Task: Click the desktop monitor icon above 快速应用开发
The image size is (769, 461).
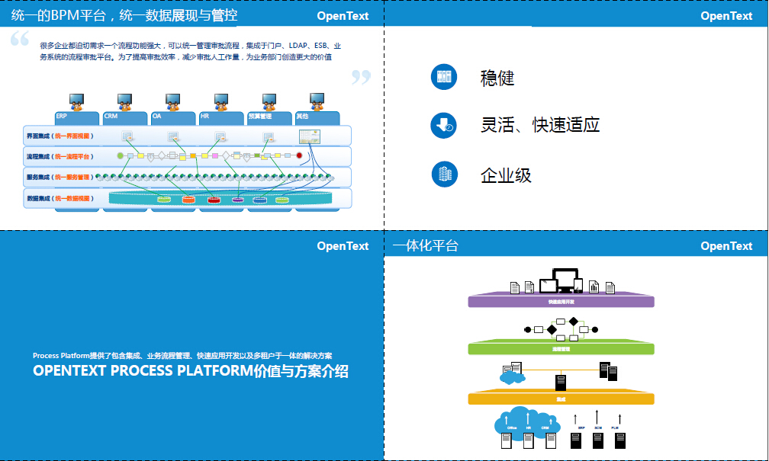Action: (x=565, y=280)
